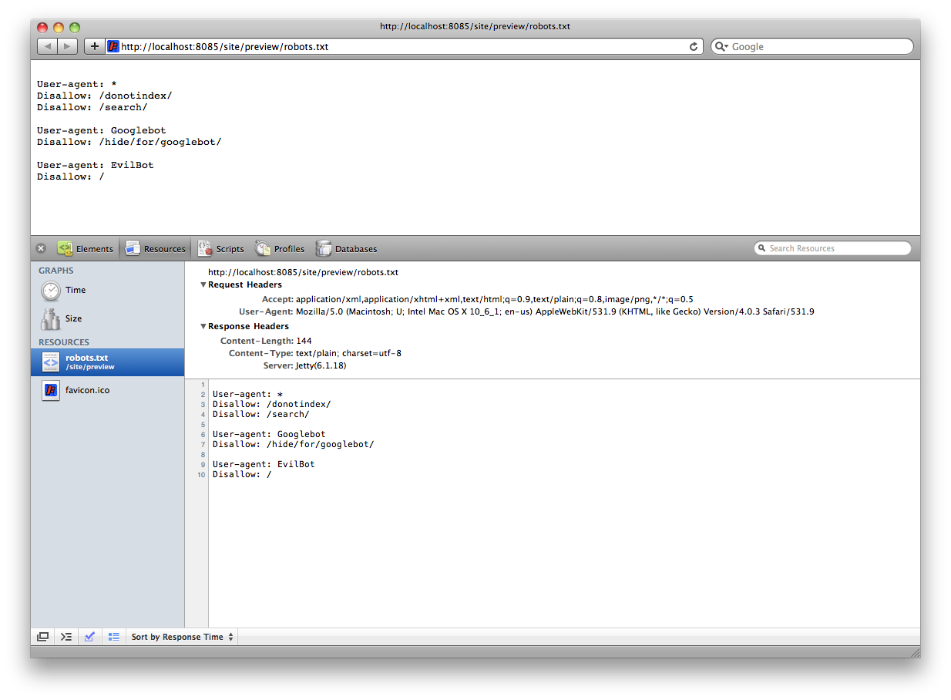
Task: Close the Web Inspector panel
Action: tap(41, 248)
